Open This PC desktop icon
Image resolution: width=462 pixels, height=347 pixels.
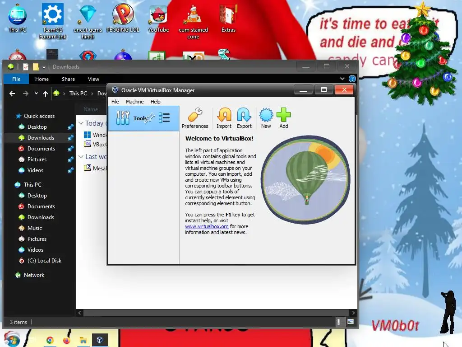(18, 18)
